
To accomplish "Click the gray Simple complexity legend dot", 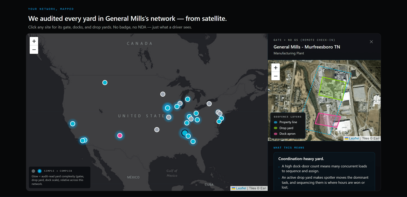I will coord(33,171).
